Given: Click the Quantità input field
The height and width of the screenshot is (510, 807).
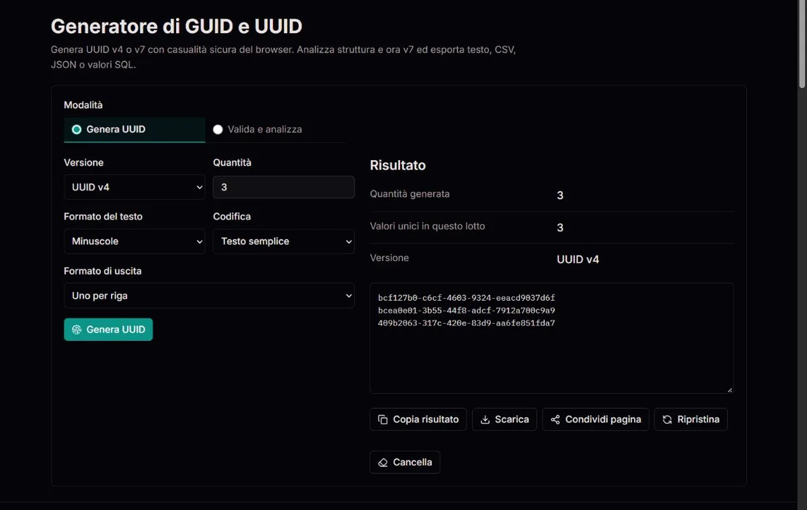Looking at the screenshot, I should click(x=283, y=187).
